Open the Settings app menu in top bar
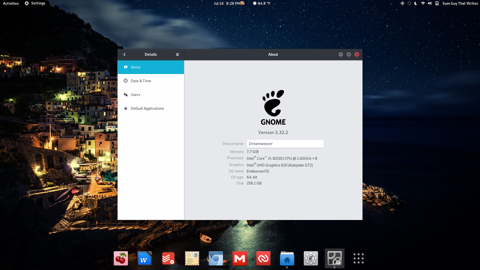Screen dimensions: 480x270 pyautogui.click(x=35, y=3)
